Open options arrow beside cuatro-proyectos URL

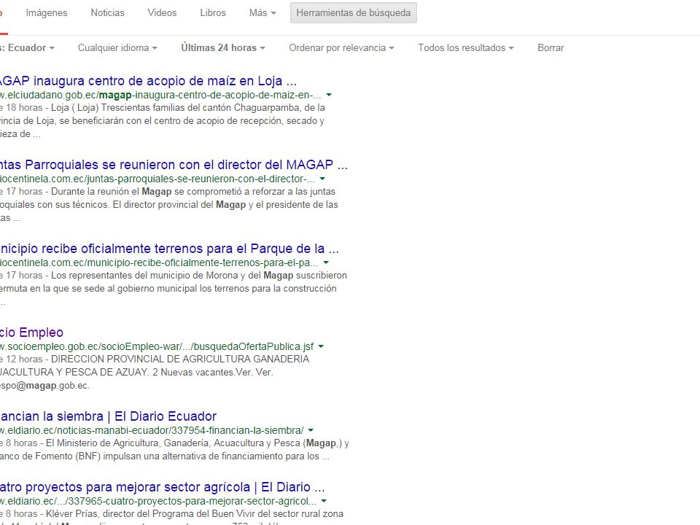pyautogui.click(x=324, y=502)
